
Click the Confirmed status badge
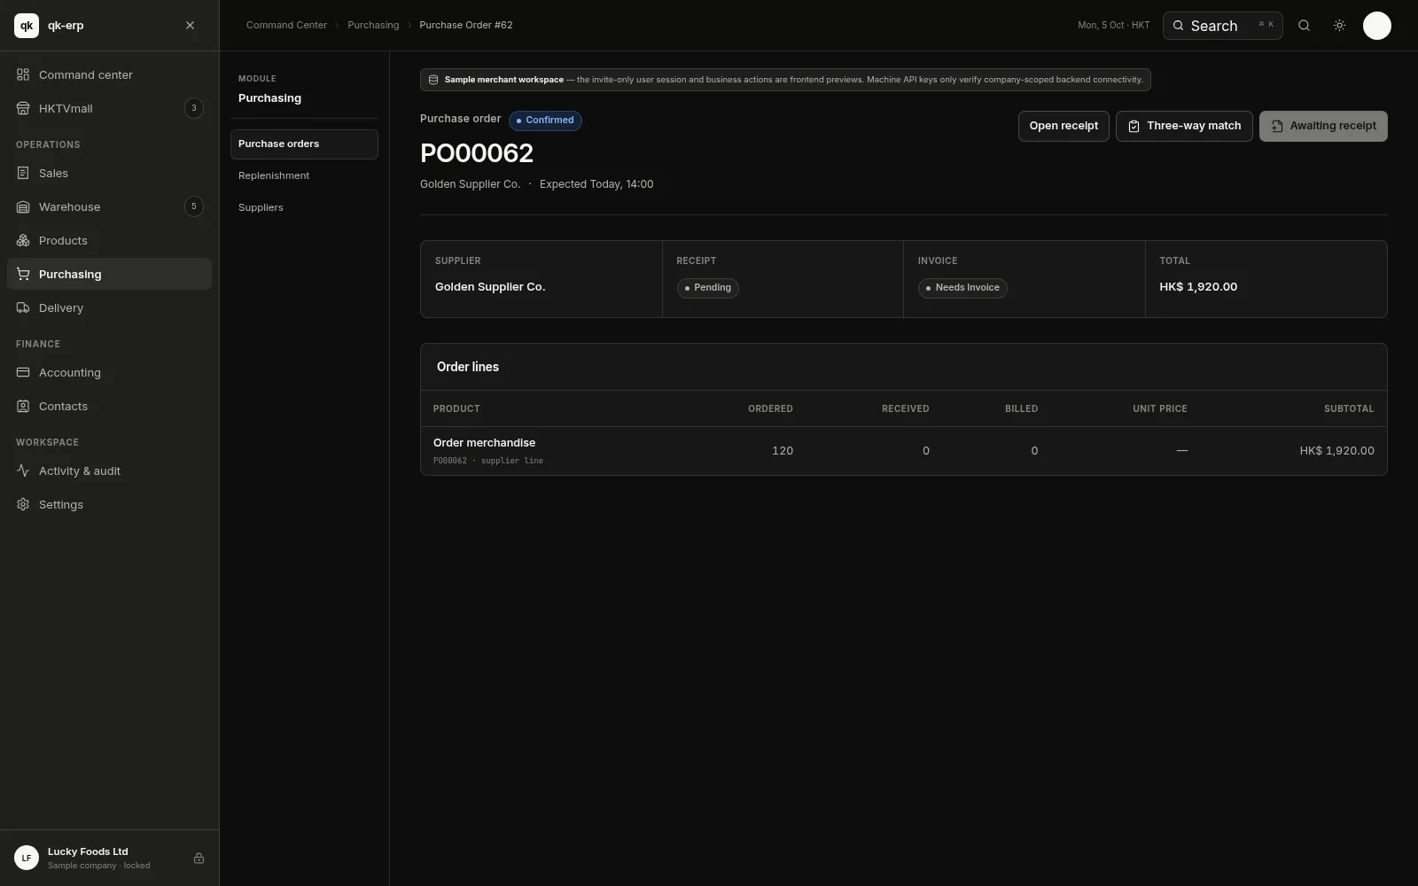pyautogui.click(x=545, y=120)
